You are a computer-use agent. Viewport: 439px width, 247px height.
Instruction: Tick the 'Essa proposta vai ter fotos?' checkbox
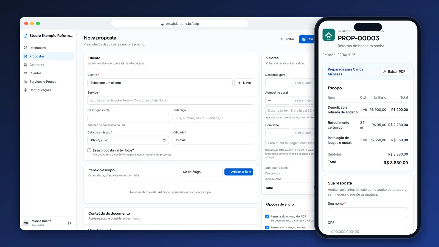pos(89,150)
